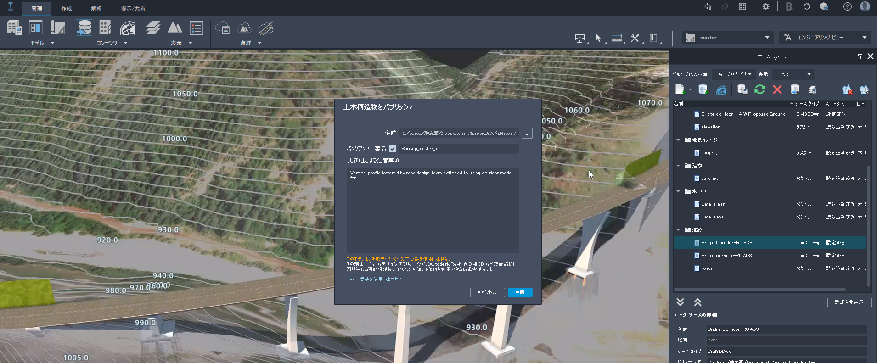
Task: Click the model properties panel icon
Action: tap(36, 28)
